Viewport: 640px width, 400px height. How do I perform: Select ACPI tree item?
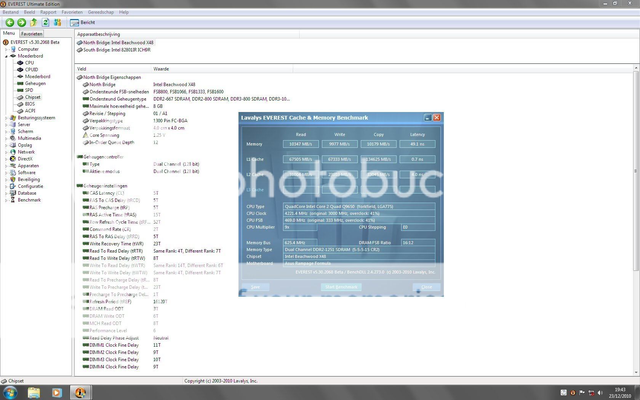coord(30,111)
